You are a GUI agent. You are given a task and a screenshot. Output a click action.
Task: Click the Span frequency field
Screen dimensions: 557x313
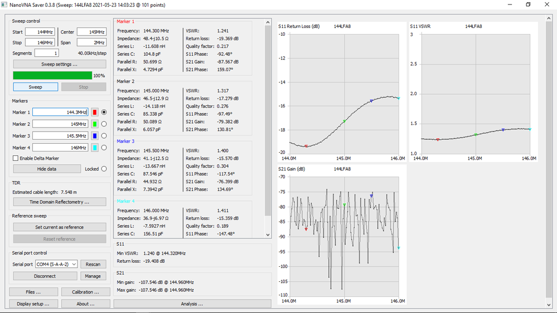point(92,43)
